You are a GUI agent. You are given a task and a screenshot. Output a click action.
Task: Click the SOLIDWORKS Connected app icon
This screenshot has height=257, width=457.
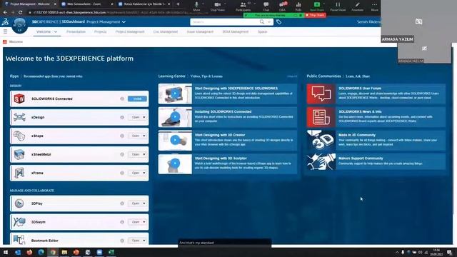pos(19,99)
